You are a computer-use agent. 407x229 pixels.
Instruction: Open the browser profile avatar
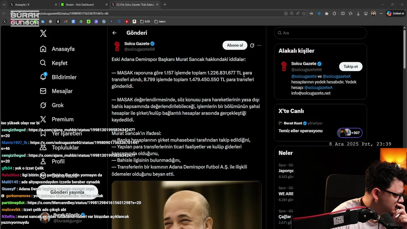pyautogui.click(x=373, y=13)
